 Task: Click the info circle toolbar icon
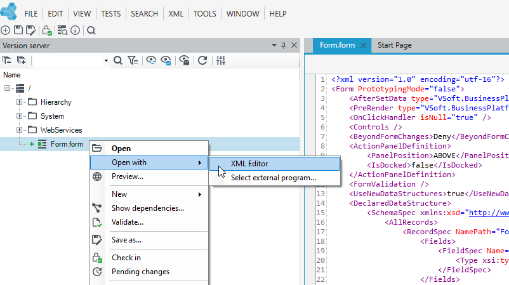[x=76, y=30]
